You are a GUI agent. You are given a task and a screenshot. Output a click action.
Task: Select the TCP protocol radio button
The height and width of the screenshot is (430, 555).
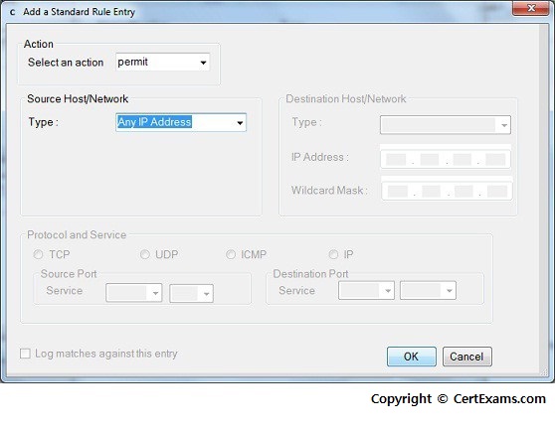pyautogui.click(x=38, y=254)
